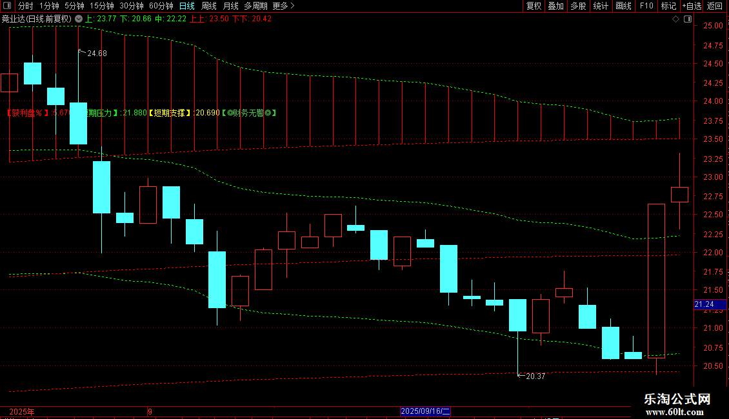Click the panel layout icon at top-left
The height and width of the screenshot is (419, 729).
(x=7, y=6)
